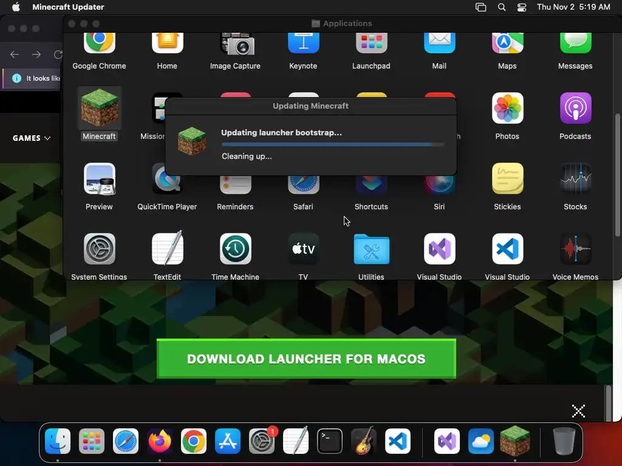Open purple Visual Studio in Applications
The height and width of the screenshot is (466, 622).
click(440, 249)
